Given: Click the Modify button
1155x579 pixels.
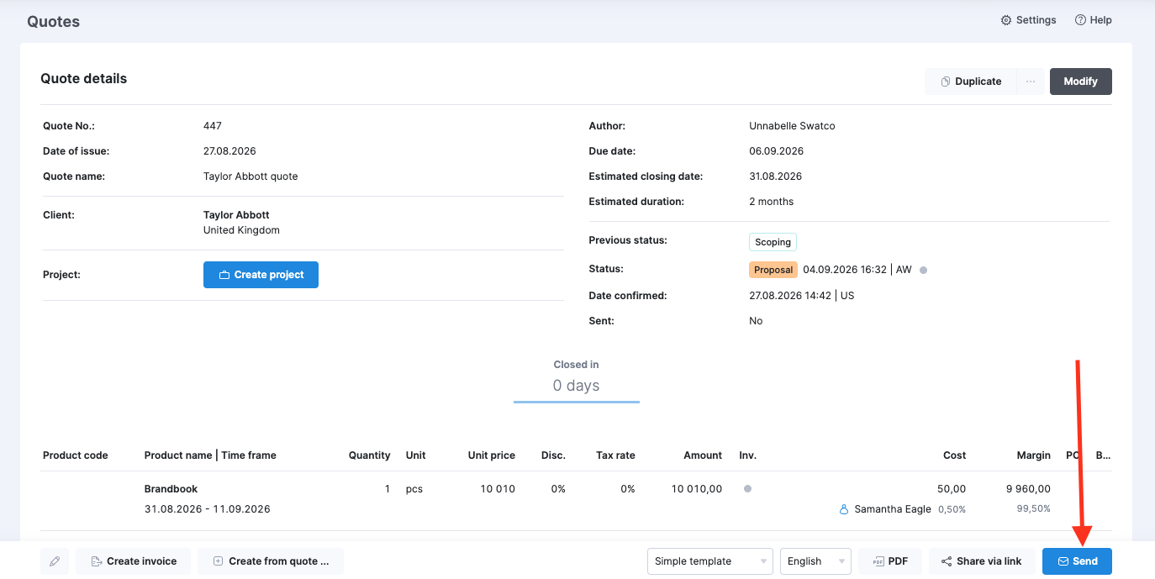Looking at the screenshot, I should coord(1081,82).
